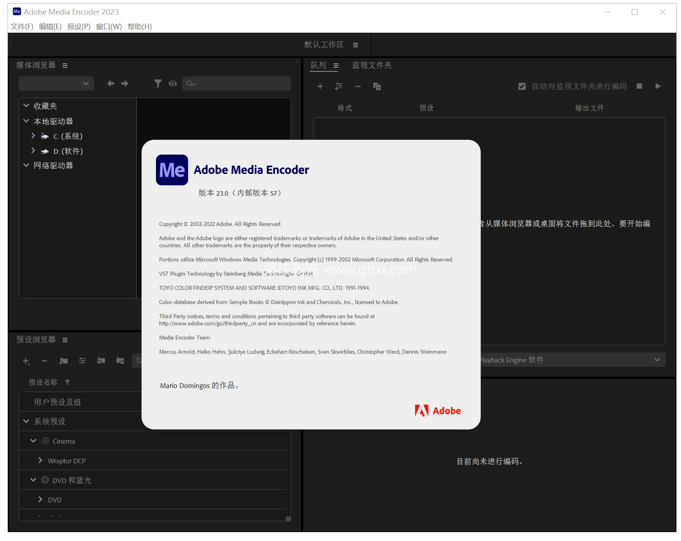
Task: Create a new preset in Preset Browser
Action: point(26,361)
